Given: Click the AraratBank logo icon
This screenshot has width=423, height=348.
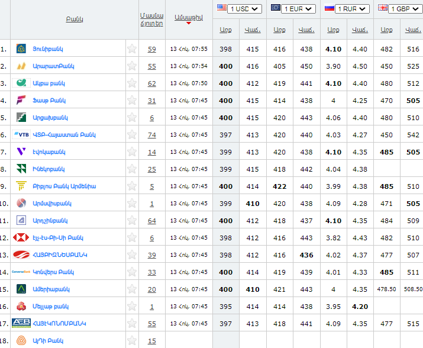Looking at the screenshot, I should pyautogui.click(x=21, y=66).
